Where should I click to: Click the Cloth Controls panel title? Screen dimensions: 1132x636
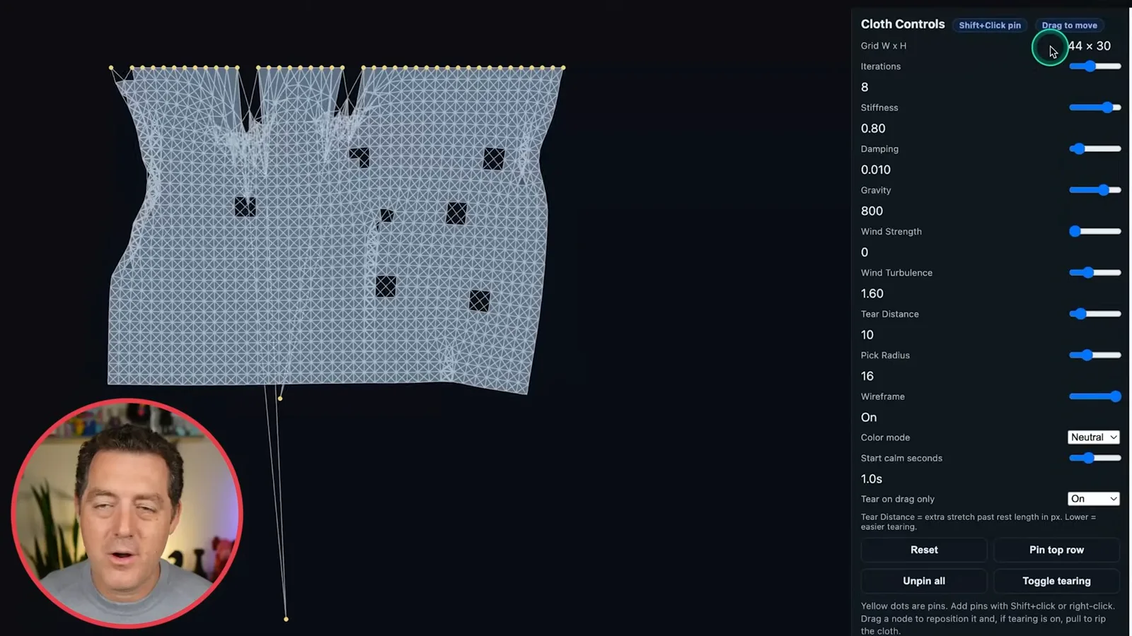tap(903, 24)
